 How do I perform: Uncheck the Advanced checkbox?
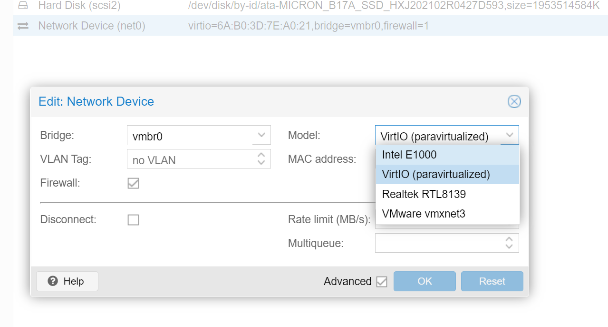381,282
